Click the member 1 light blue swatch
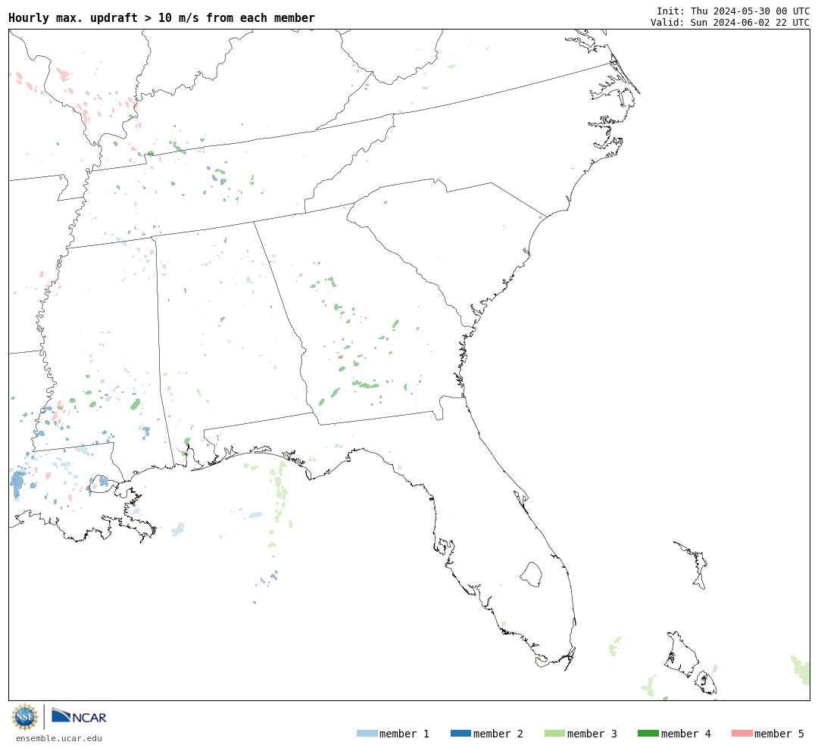Image resolution: width=818 pixels, height=748 pixels. pos(367,734)
